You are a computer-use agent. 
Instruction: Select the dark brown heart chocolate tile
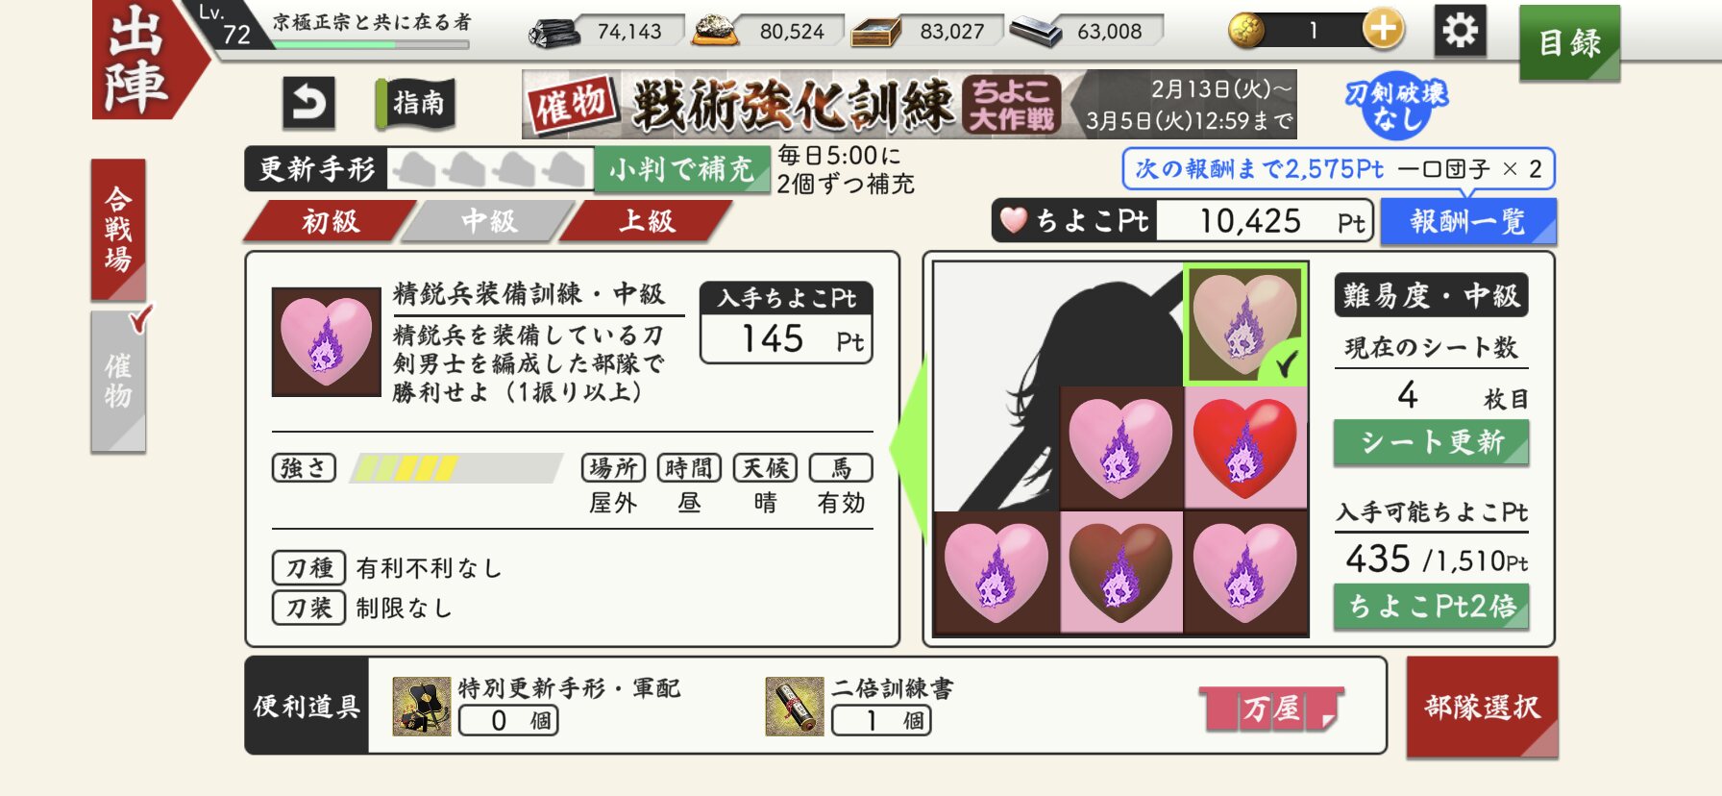(x=1121, y=573)
